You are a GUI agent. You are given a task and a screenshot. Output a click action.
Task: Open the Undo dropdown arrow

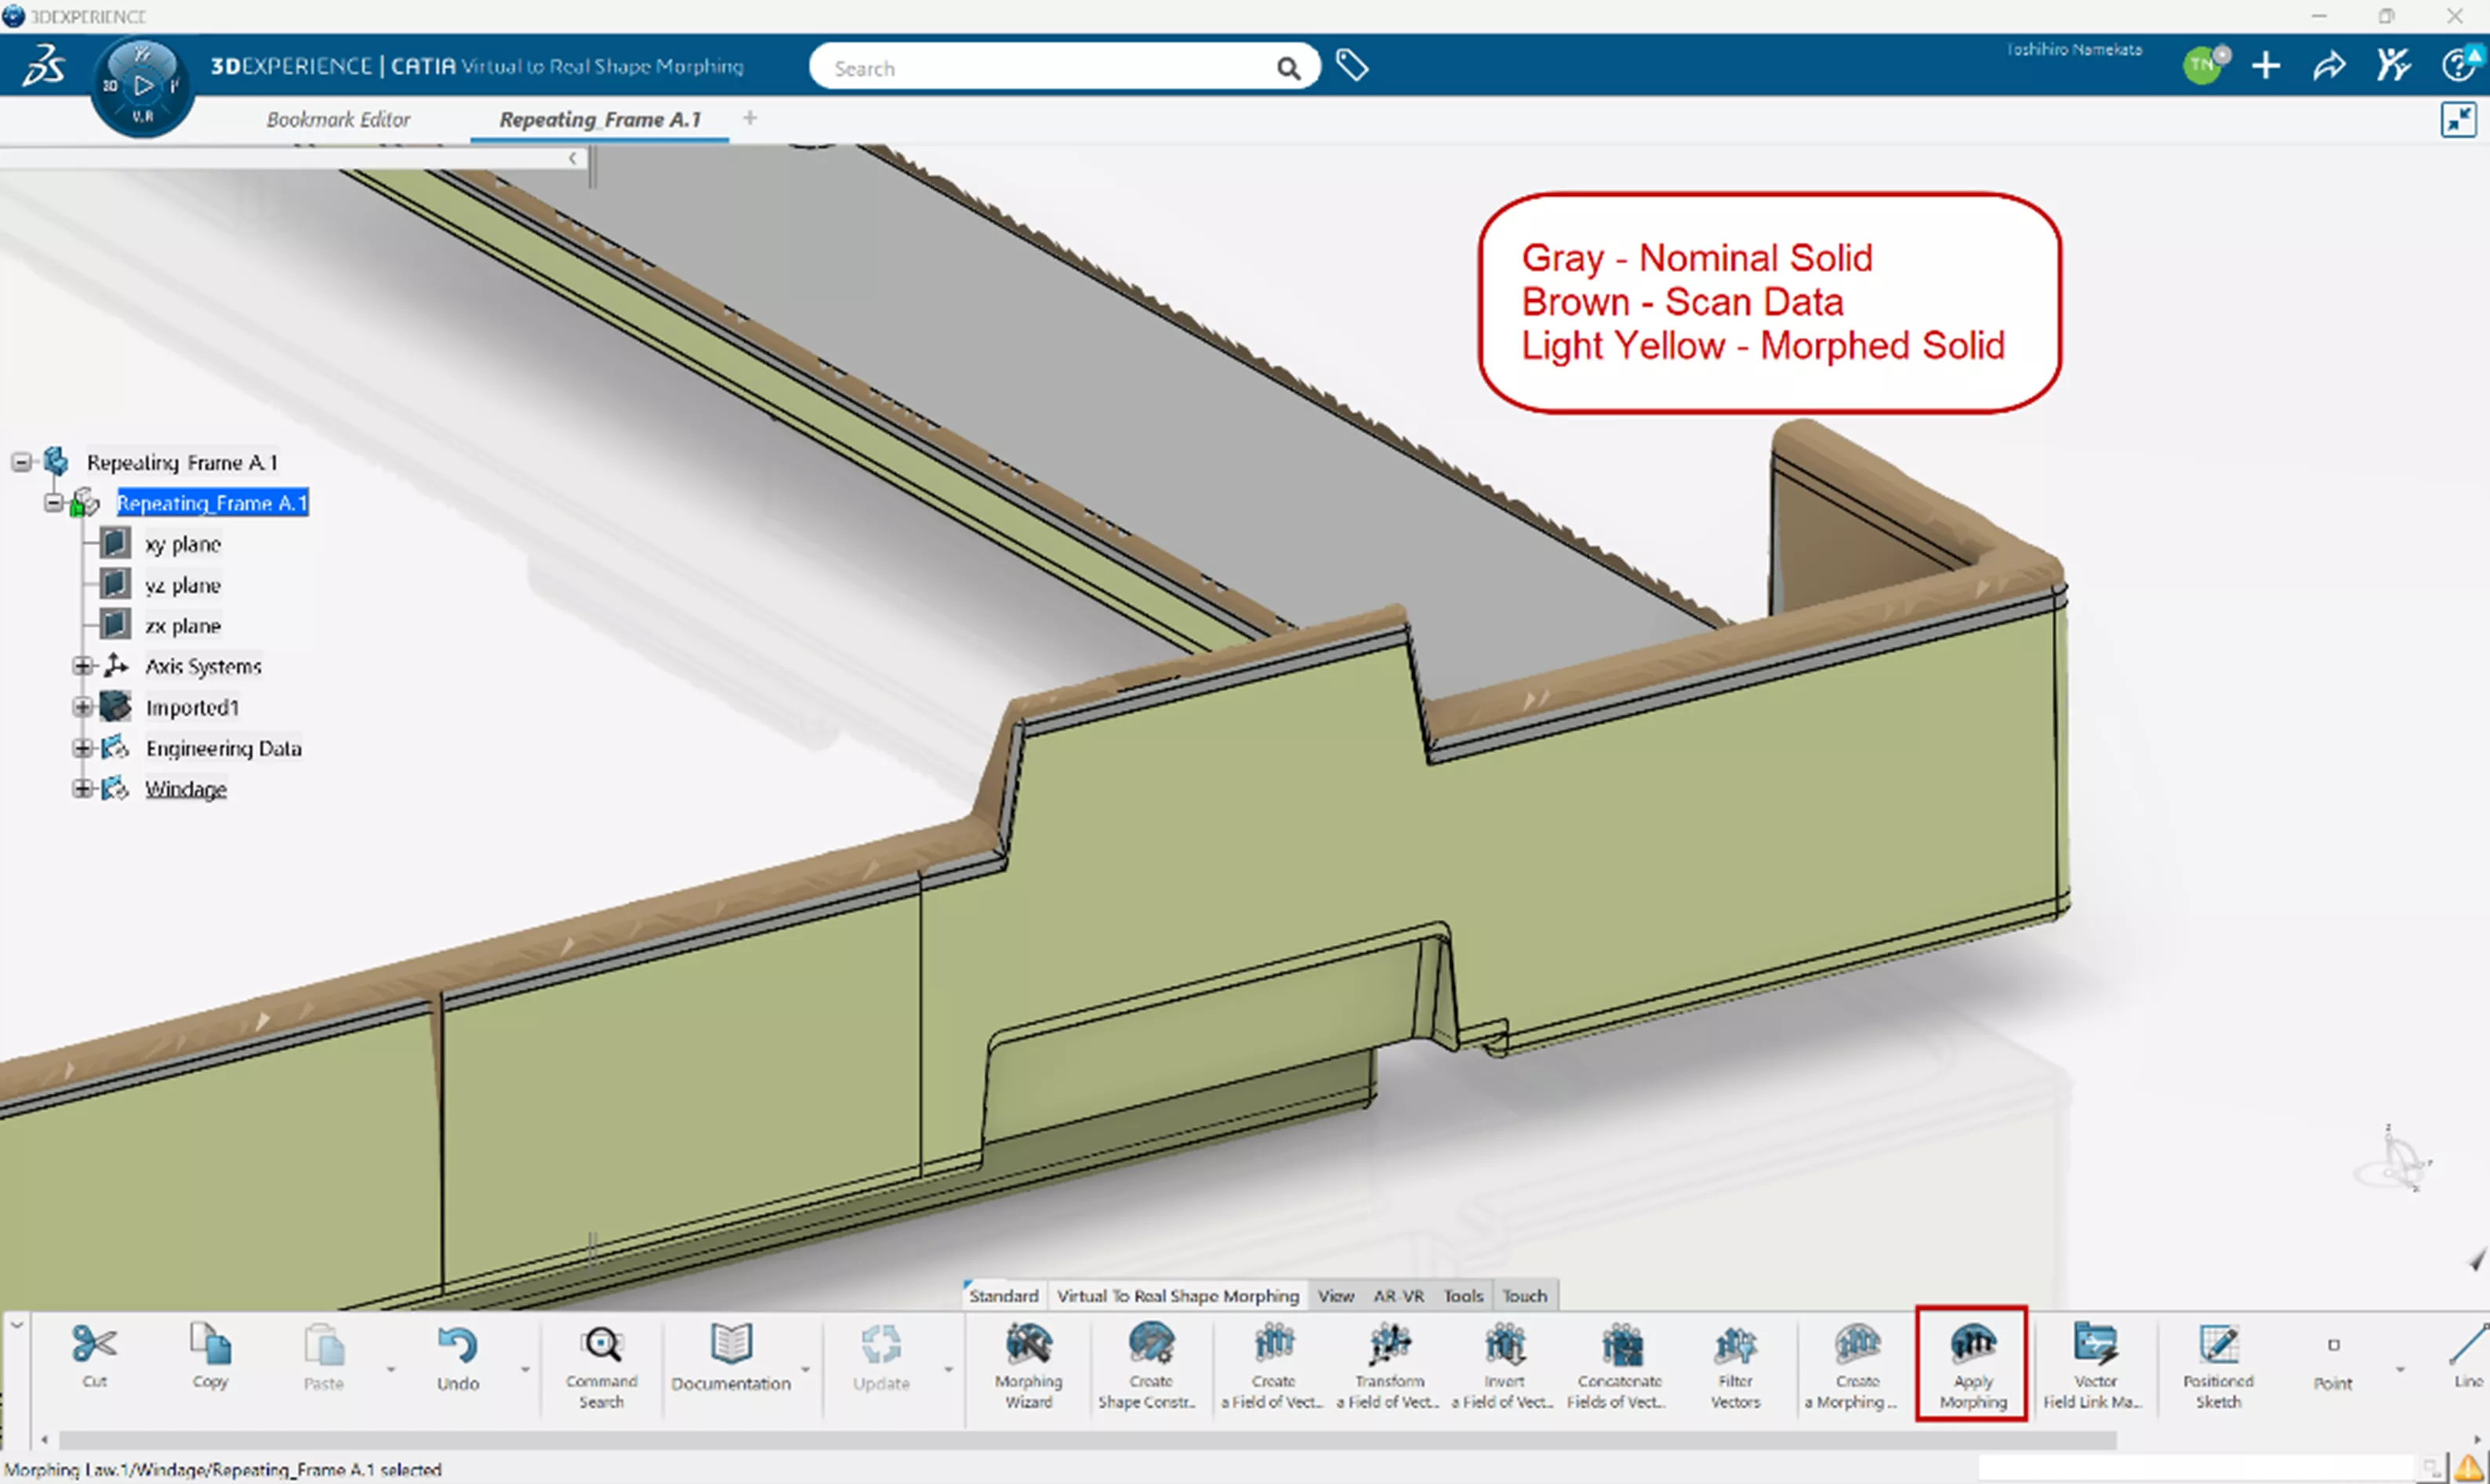click(524, 1369)
